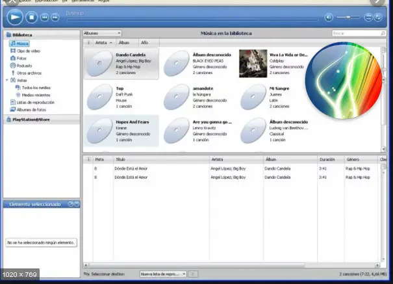Viewport: 393px width, 284px height.
Task: Adjust the volume slider
Action: click(349, 17)
